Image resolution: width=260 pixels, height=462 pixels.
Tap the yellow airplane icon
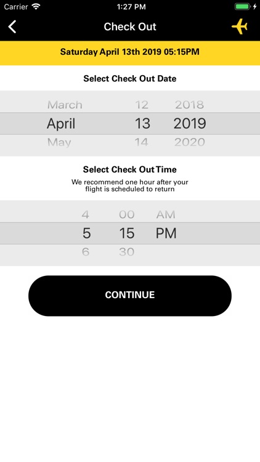240,26
